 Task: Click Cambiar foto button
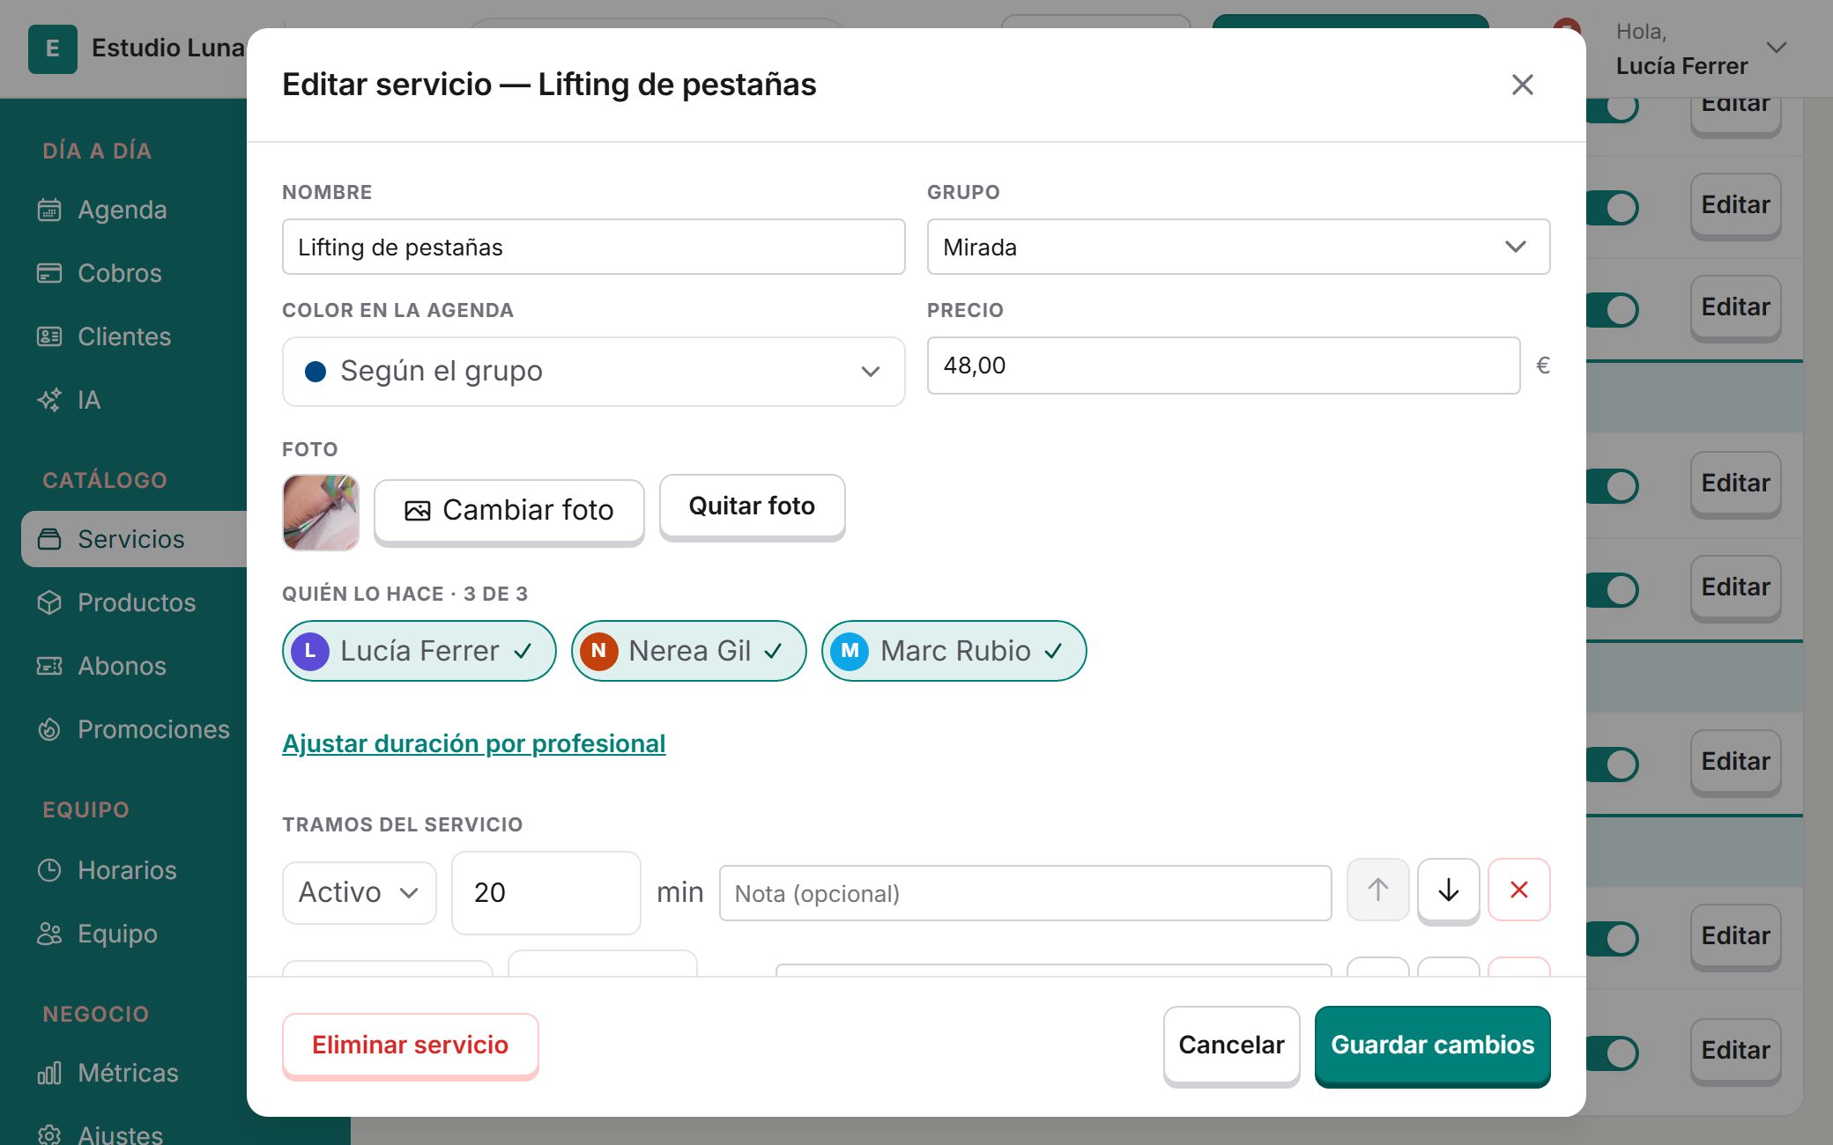tap(508, 511)
